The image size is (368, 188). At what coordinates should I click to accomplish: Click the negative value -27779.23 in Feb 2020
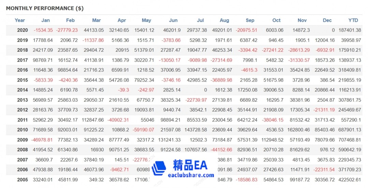pyautogui.click(x=67, y=30)
